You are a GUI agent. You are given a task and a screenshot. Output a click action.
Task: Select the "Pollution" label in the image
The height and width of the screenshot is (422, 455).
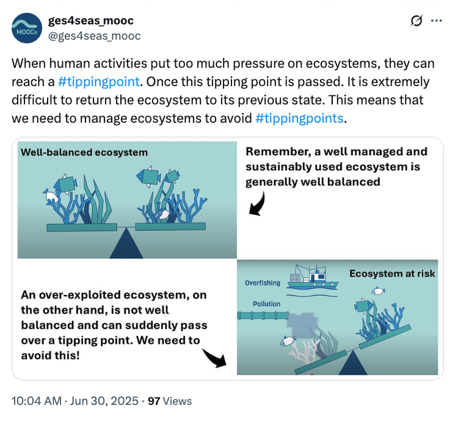point(267,304)
